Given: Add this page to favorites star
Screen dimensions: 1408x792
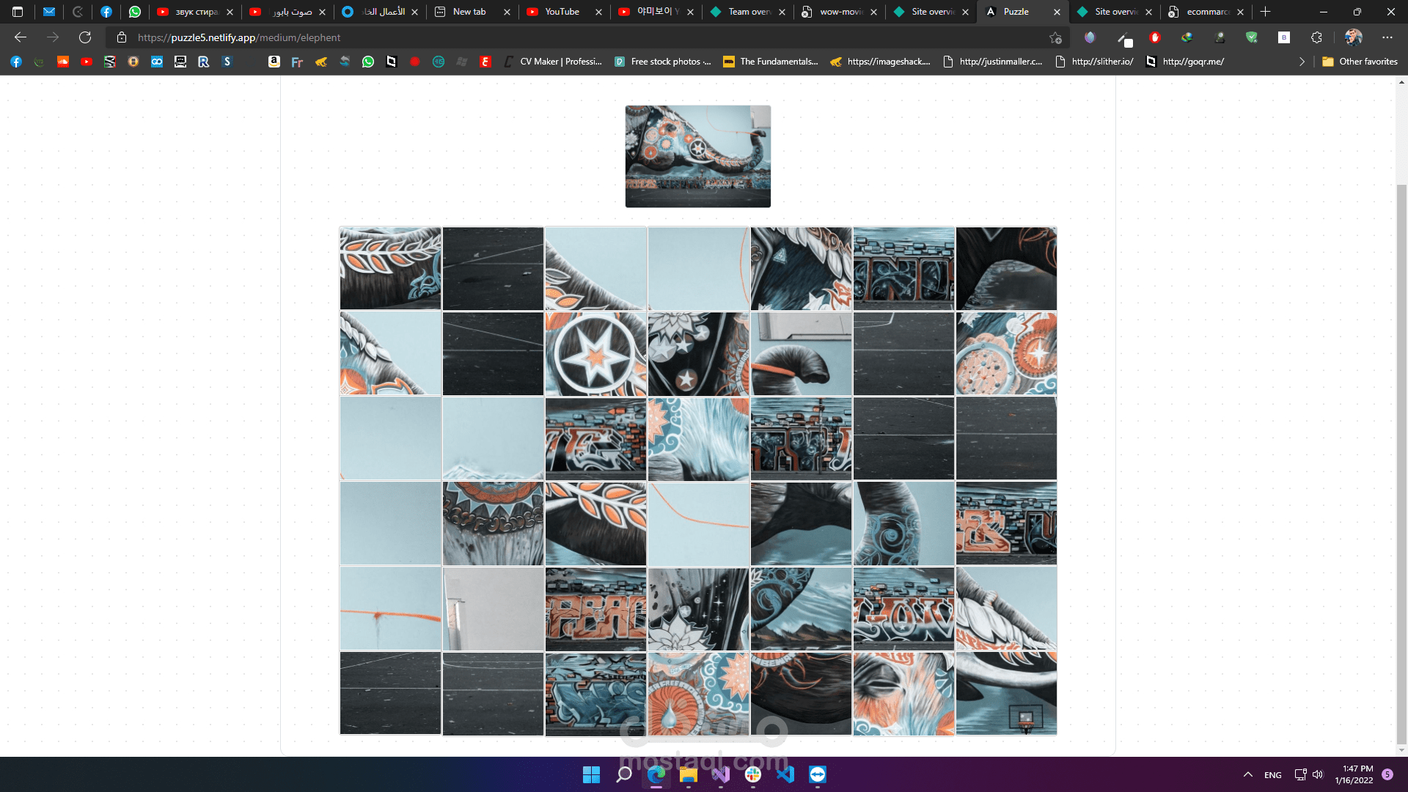Looking at the screenshot, I should click(1055, 37).
